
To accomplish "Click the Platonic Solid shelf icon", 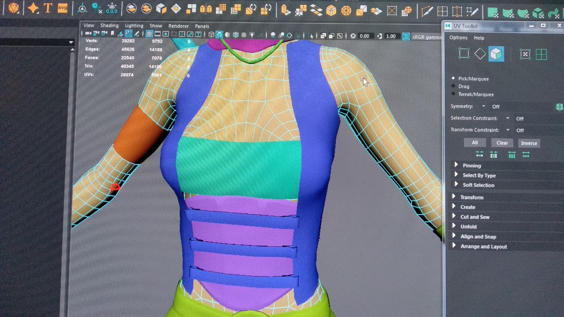I will (14, 8).
